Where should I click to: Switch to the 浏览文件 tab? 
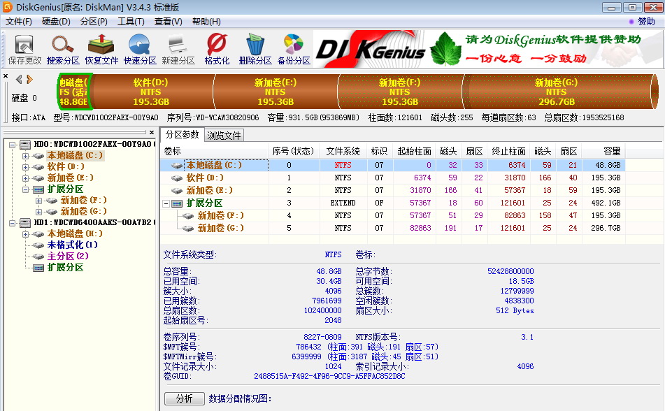pyautogui.click(x=224, y=136)
